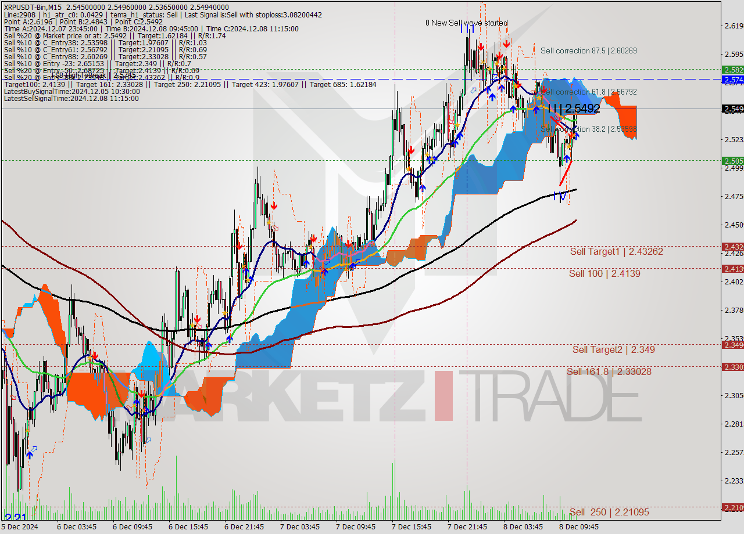This screenshot has height=534, width=744.
Task: Click the black current price tag 2.549
Action: tap(732, 109)
